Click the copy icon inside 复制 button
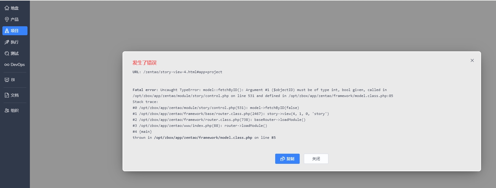Screen dimensions: 496x188 point(283,159)
